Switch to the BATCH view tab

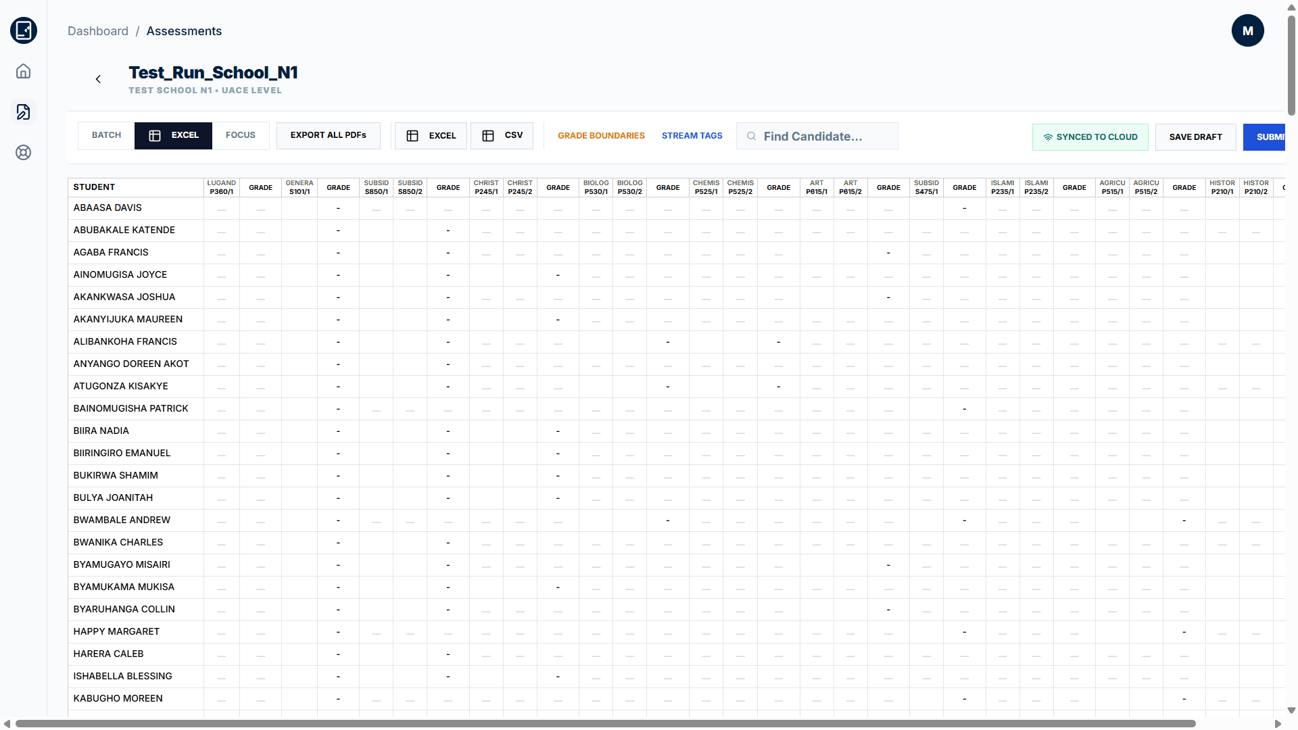click(106, 135)
